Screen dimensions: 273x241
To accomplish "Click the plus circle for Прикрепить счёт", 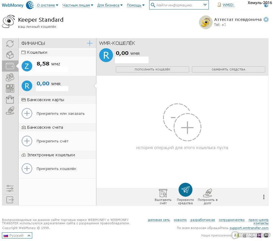I will pos(27,141).
